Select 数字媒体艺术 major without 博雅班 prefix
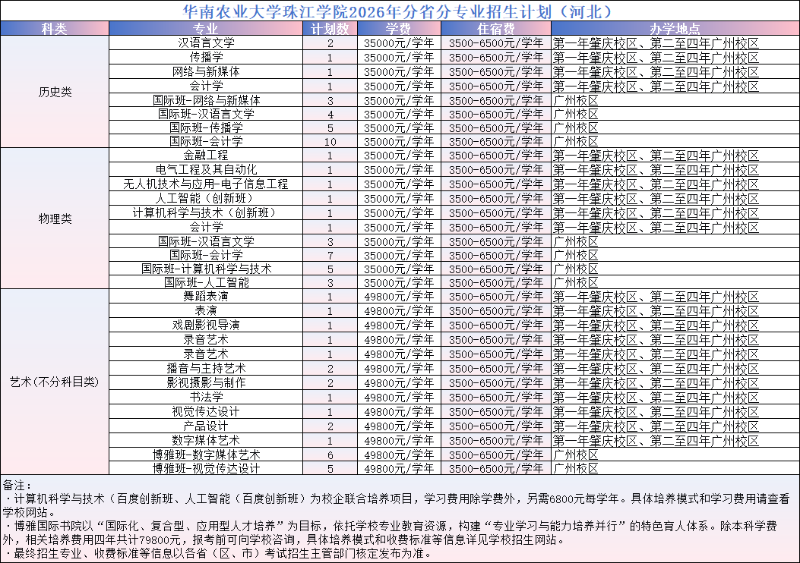This screenshot has height=563, width=800. 206,439
